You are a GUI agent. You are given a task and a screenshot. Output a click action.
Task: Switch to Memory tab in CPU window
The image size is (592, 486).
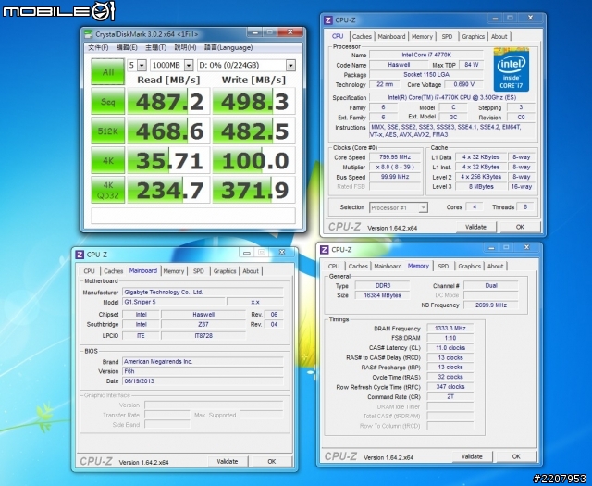(422, 37)
